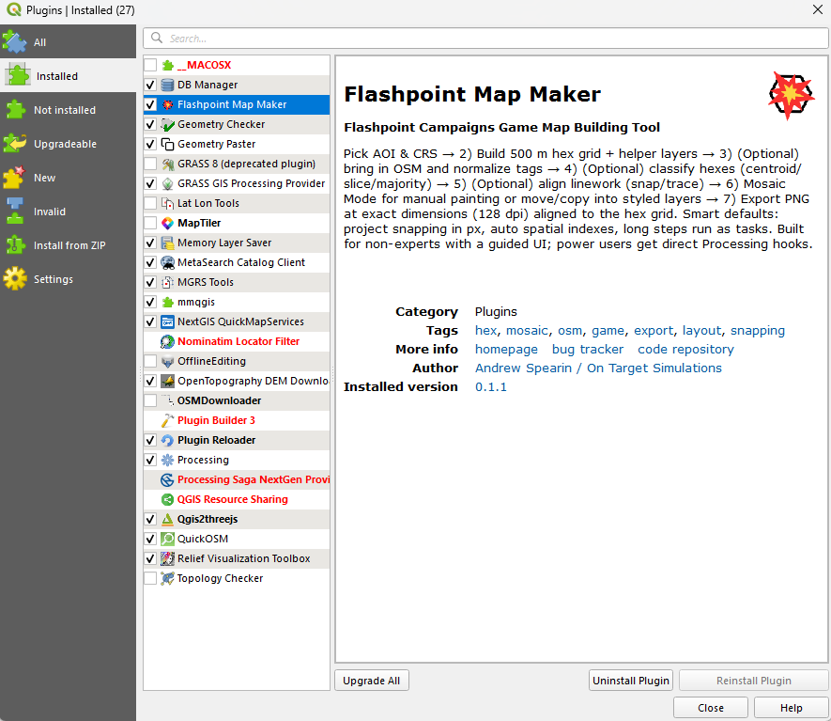The height and width of the screenshot is (721, 831).
Task: Click the layout tag link
Action: pyautogui.click(x=701, y=331)
